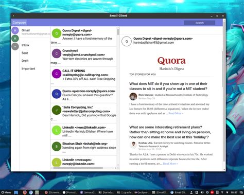Click the blue Q avatar for Quora question
This screenshot has width=244, height=195.
coord(57,94)
